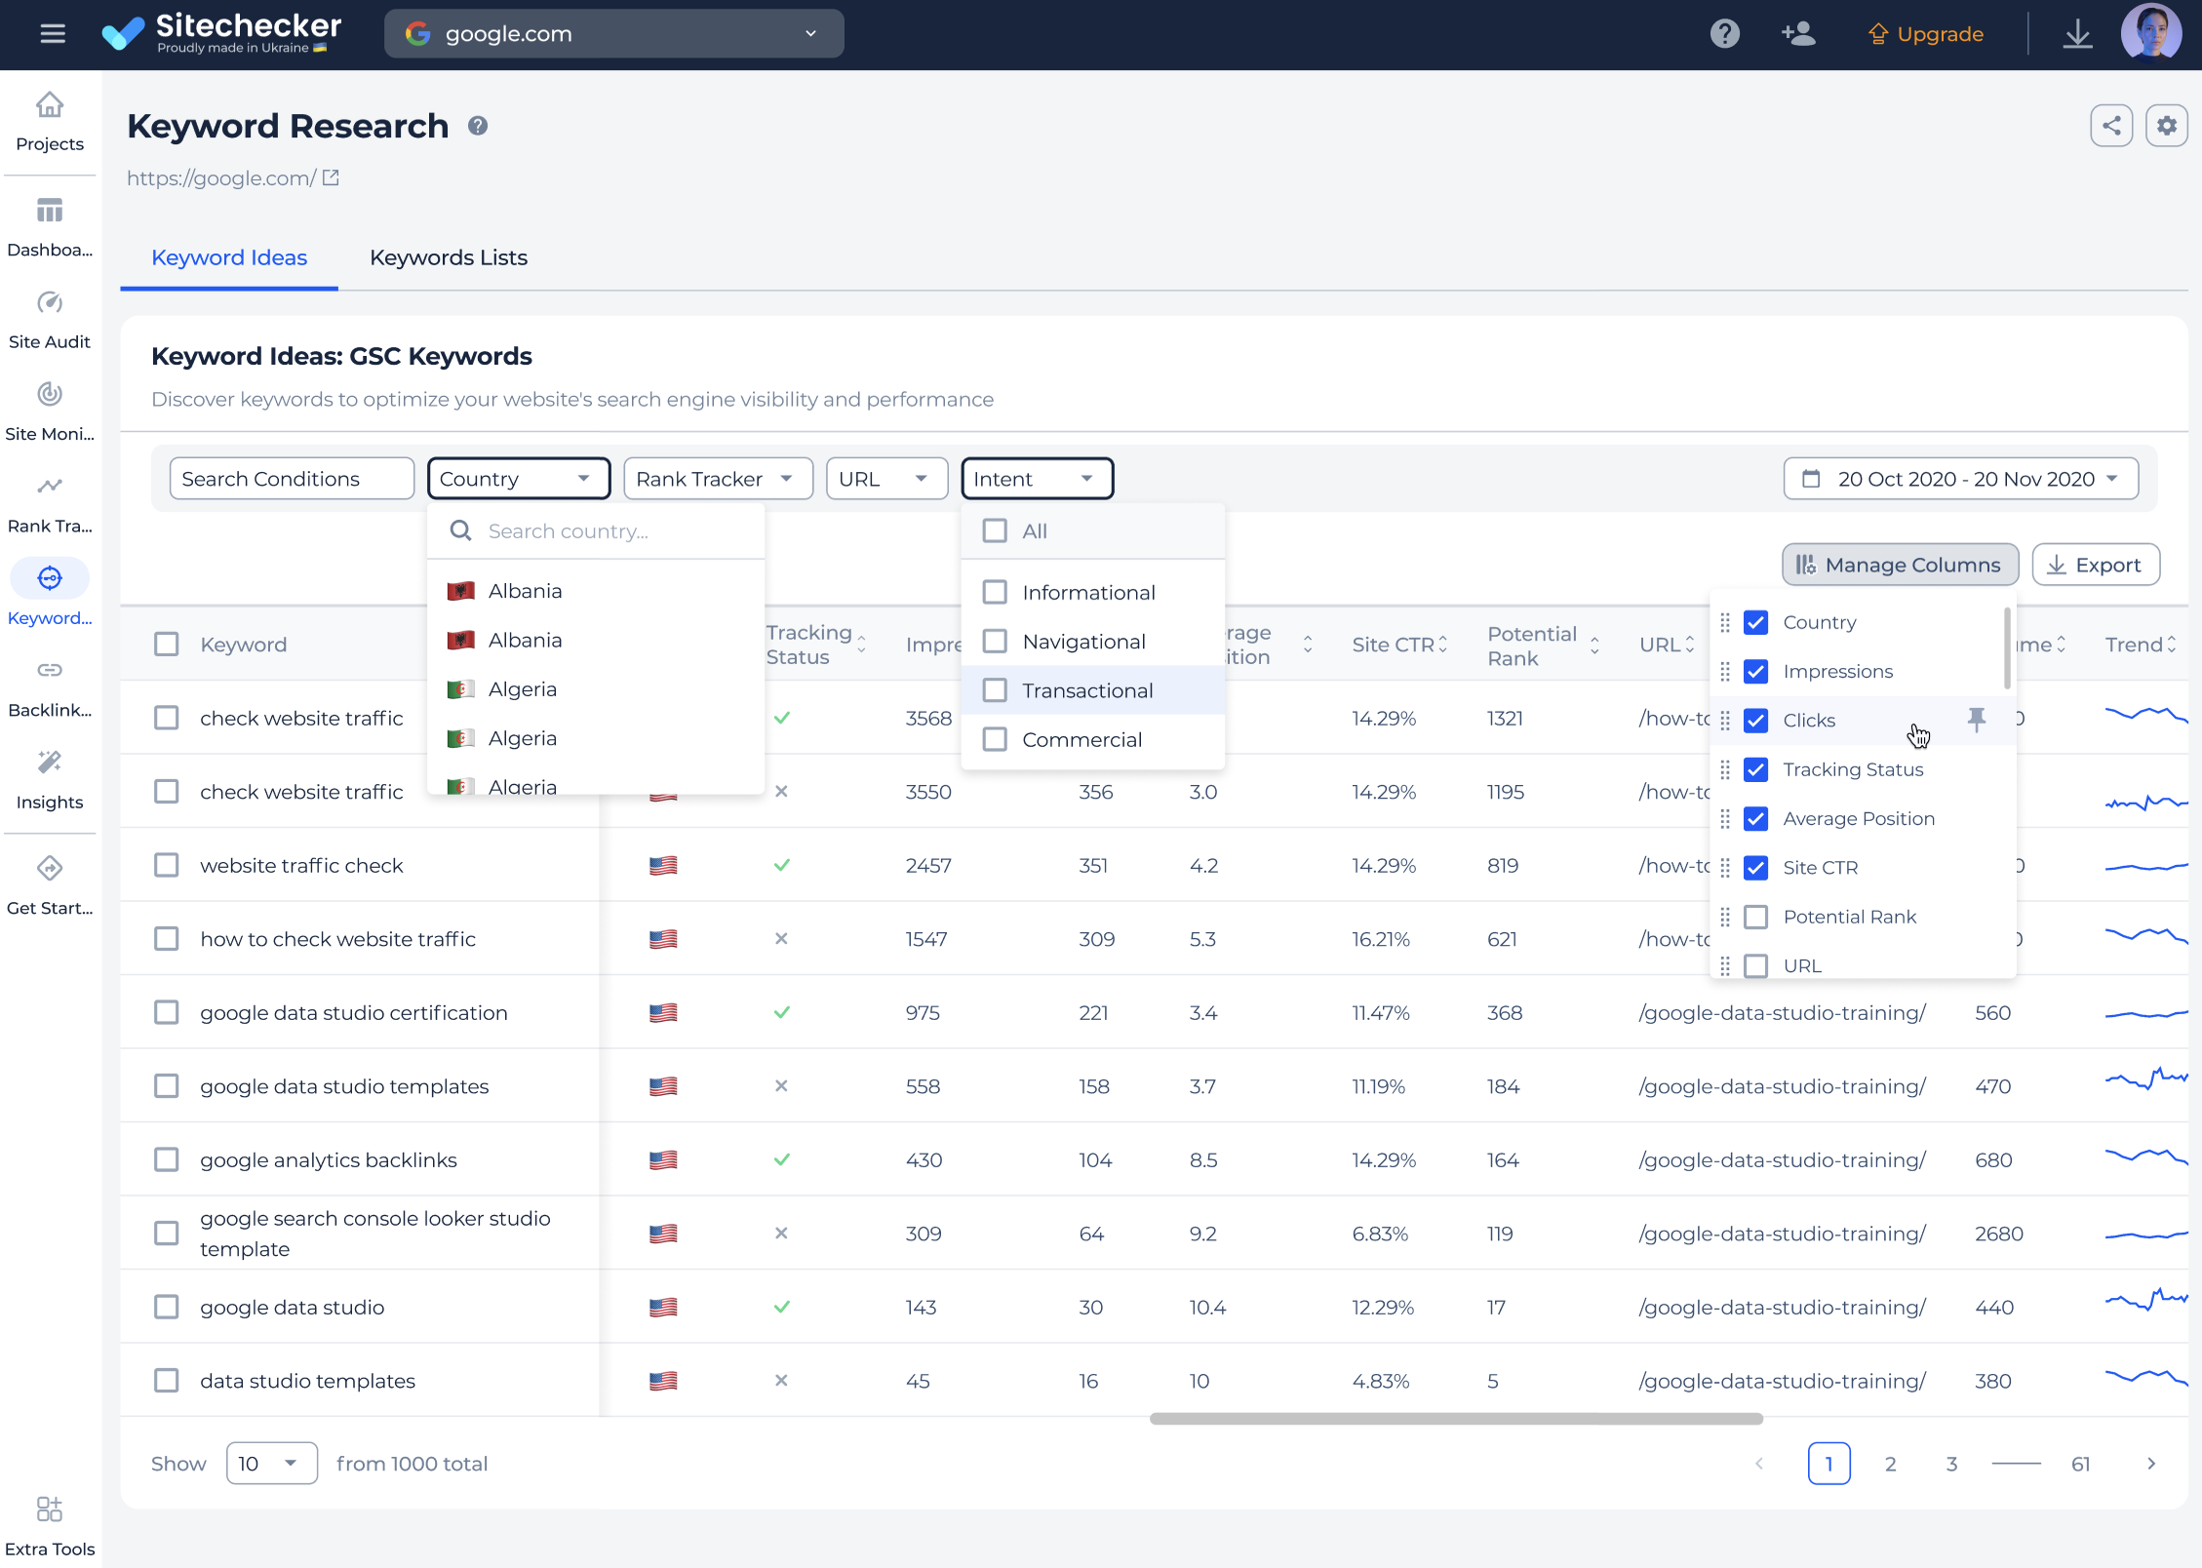Image resolution: width=2202 pixels, height=1568 pixels.
Task: Open the google.com project selector
Action: click(614, 34)
